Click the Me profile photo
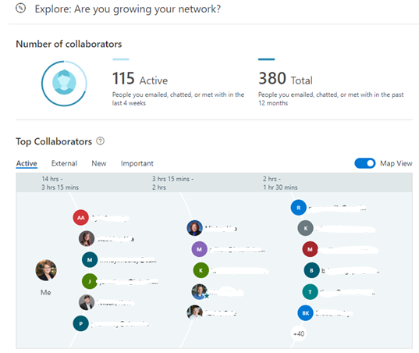This screenshot has width=419, height=353. [x=46, y=270]
